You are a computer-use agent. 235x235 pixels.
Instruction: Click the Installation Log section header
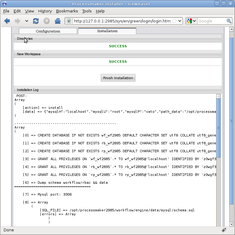pyautogui.click(x=118, y=90)
